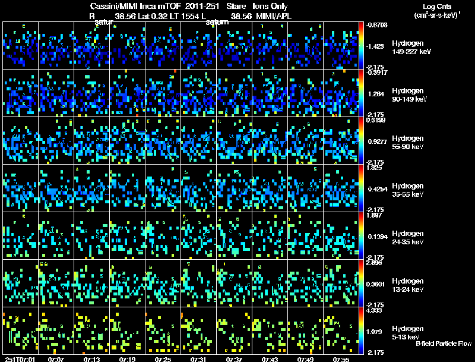
Task: Click the '13-24 keV' Hydrogen row label
Action: [408, 289]
